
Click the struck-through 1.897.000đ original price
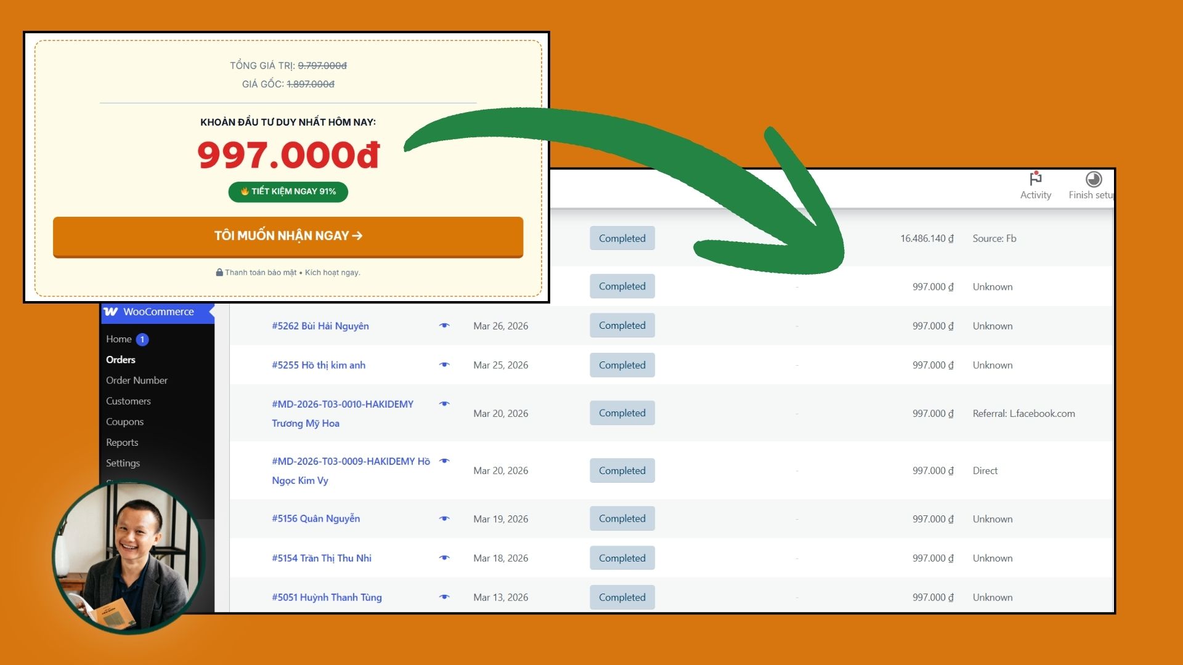(311, 84)
